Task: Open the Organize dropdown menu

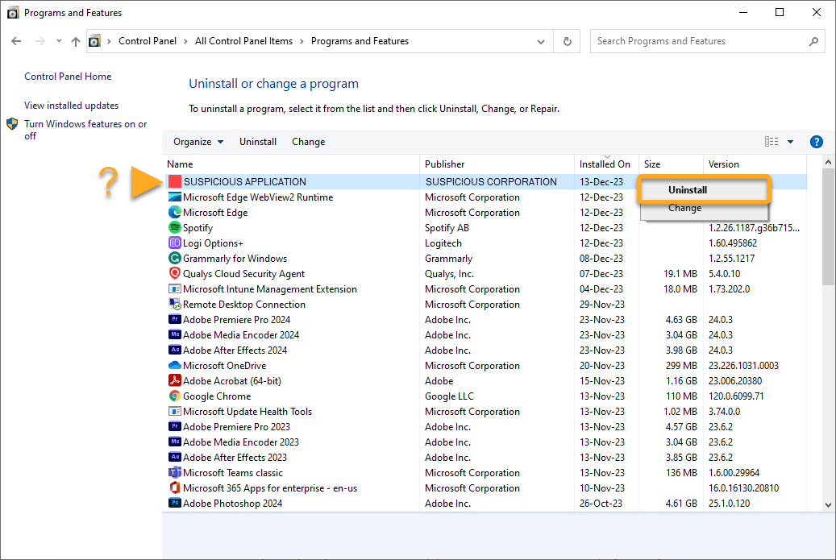Action: click(198, 142)
